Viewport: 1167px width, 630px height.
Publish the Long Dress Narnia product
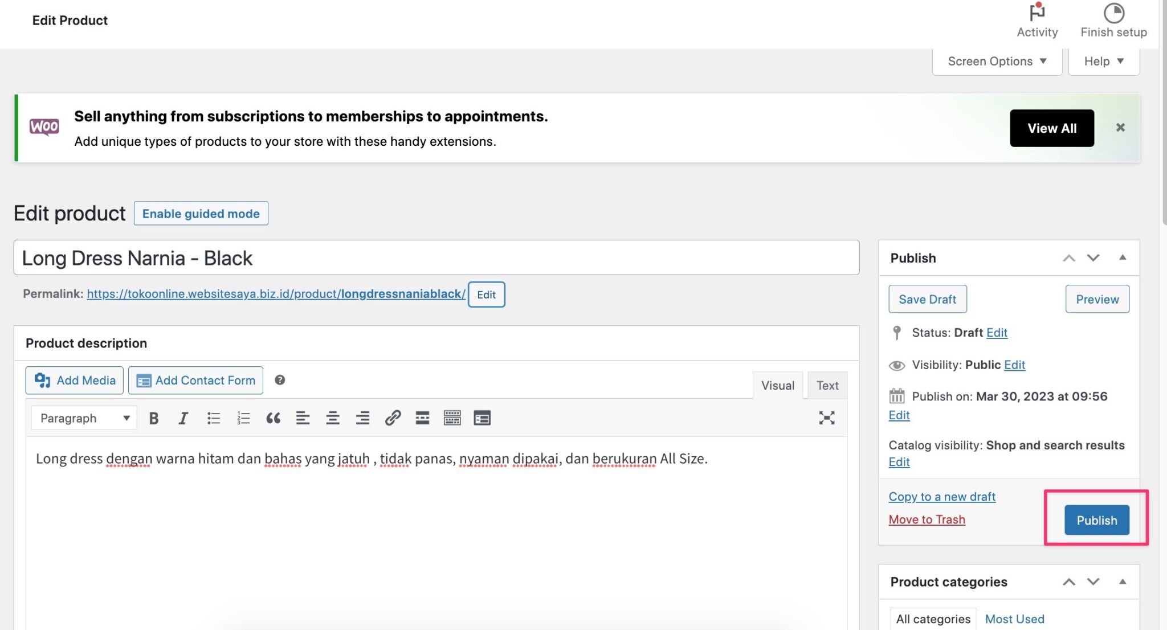(x=1096, y=519)
